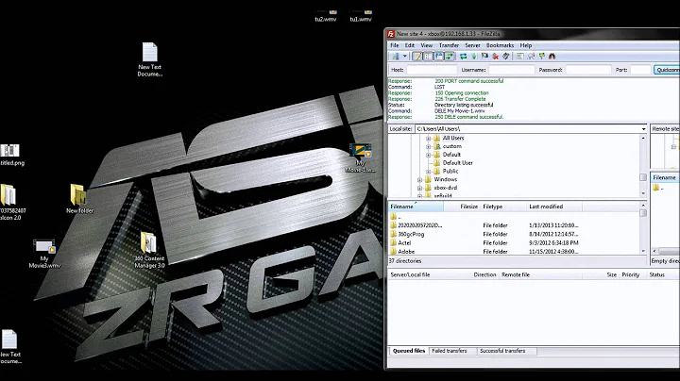Toggle the remote directory tree display

point(439,57)
